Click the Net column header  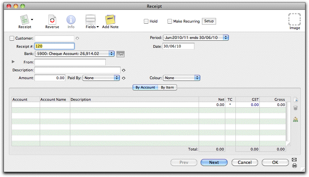(x=212, y=99)
